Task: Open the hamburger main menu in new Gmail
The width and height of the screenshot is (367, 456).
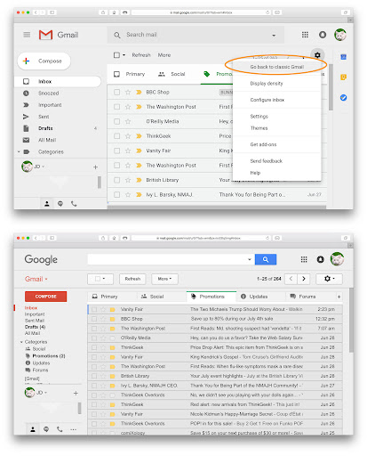Action: [x=27, y=35]
